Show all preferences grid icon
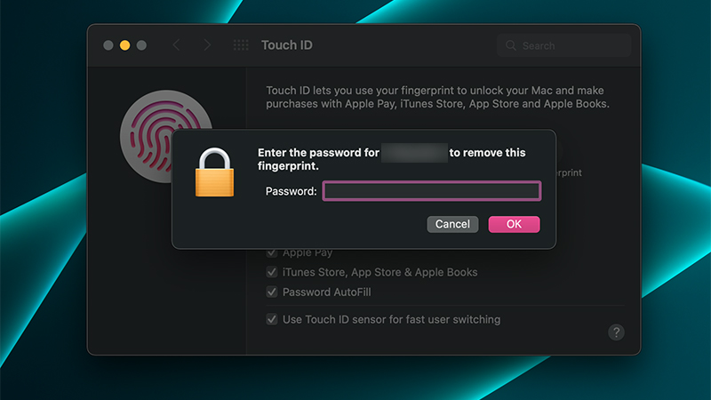This screenshot has width=711, height=400. coord(241,45)
